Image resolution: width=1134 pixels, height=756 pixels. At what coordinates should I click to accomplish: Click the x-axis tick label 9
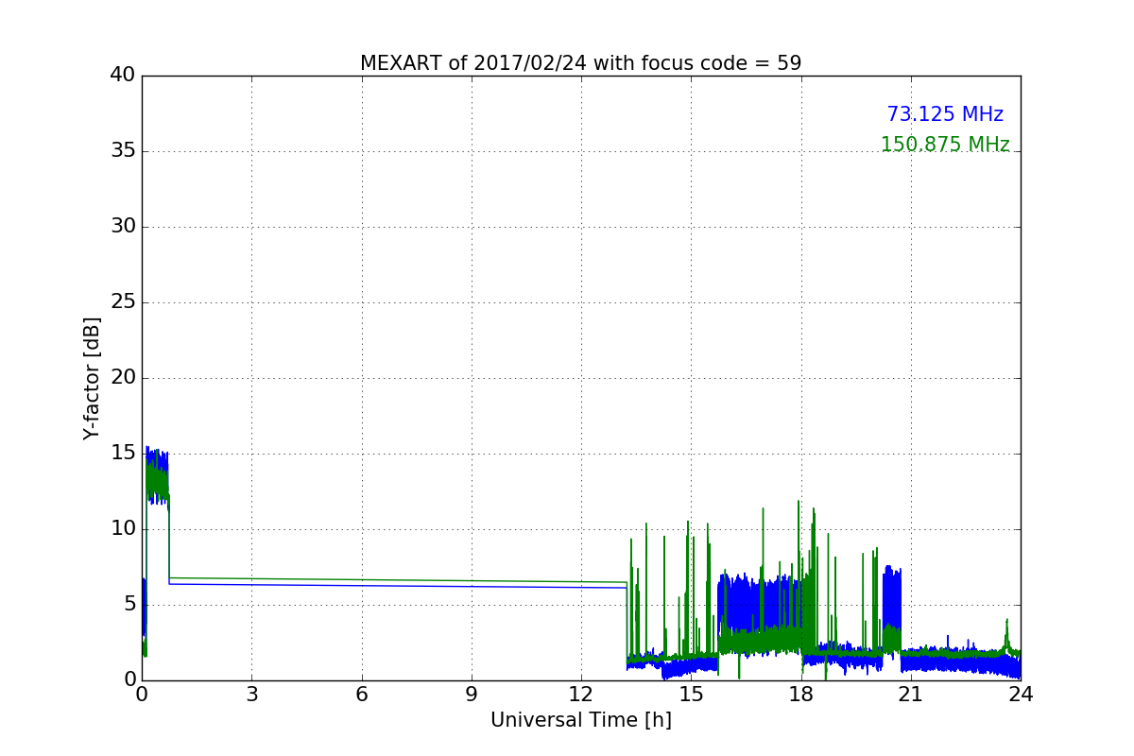pyautogui.click(x=471, y=694)
